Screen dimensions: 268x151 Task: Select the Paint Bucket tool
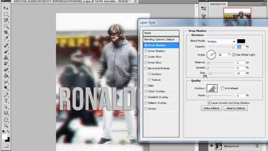coord(6,75)
